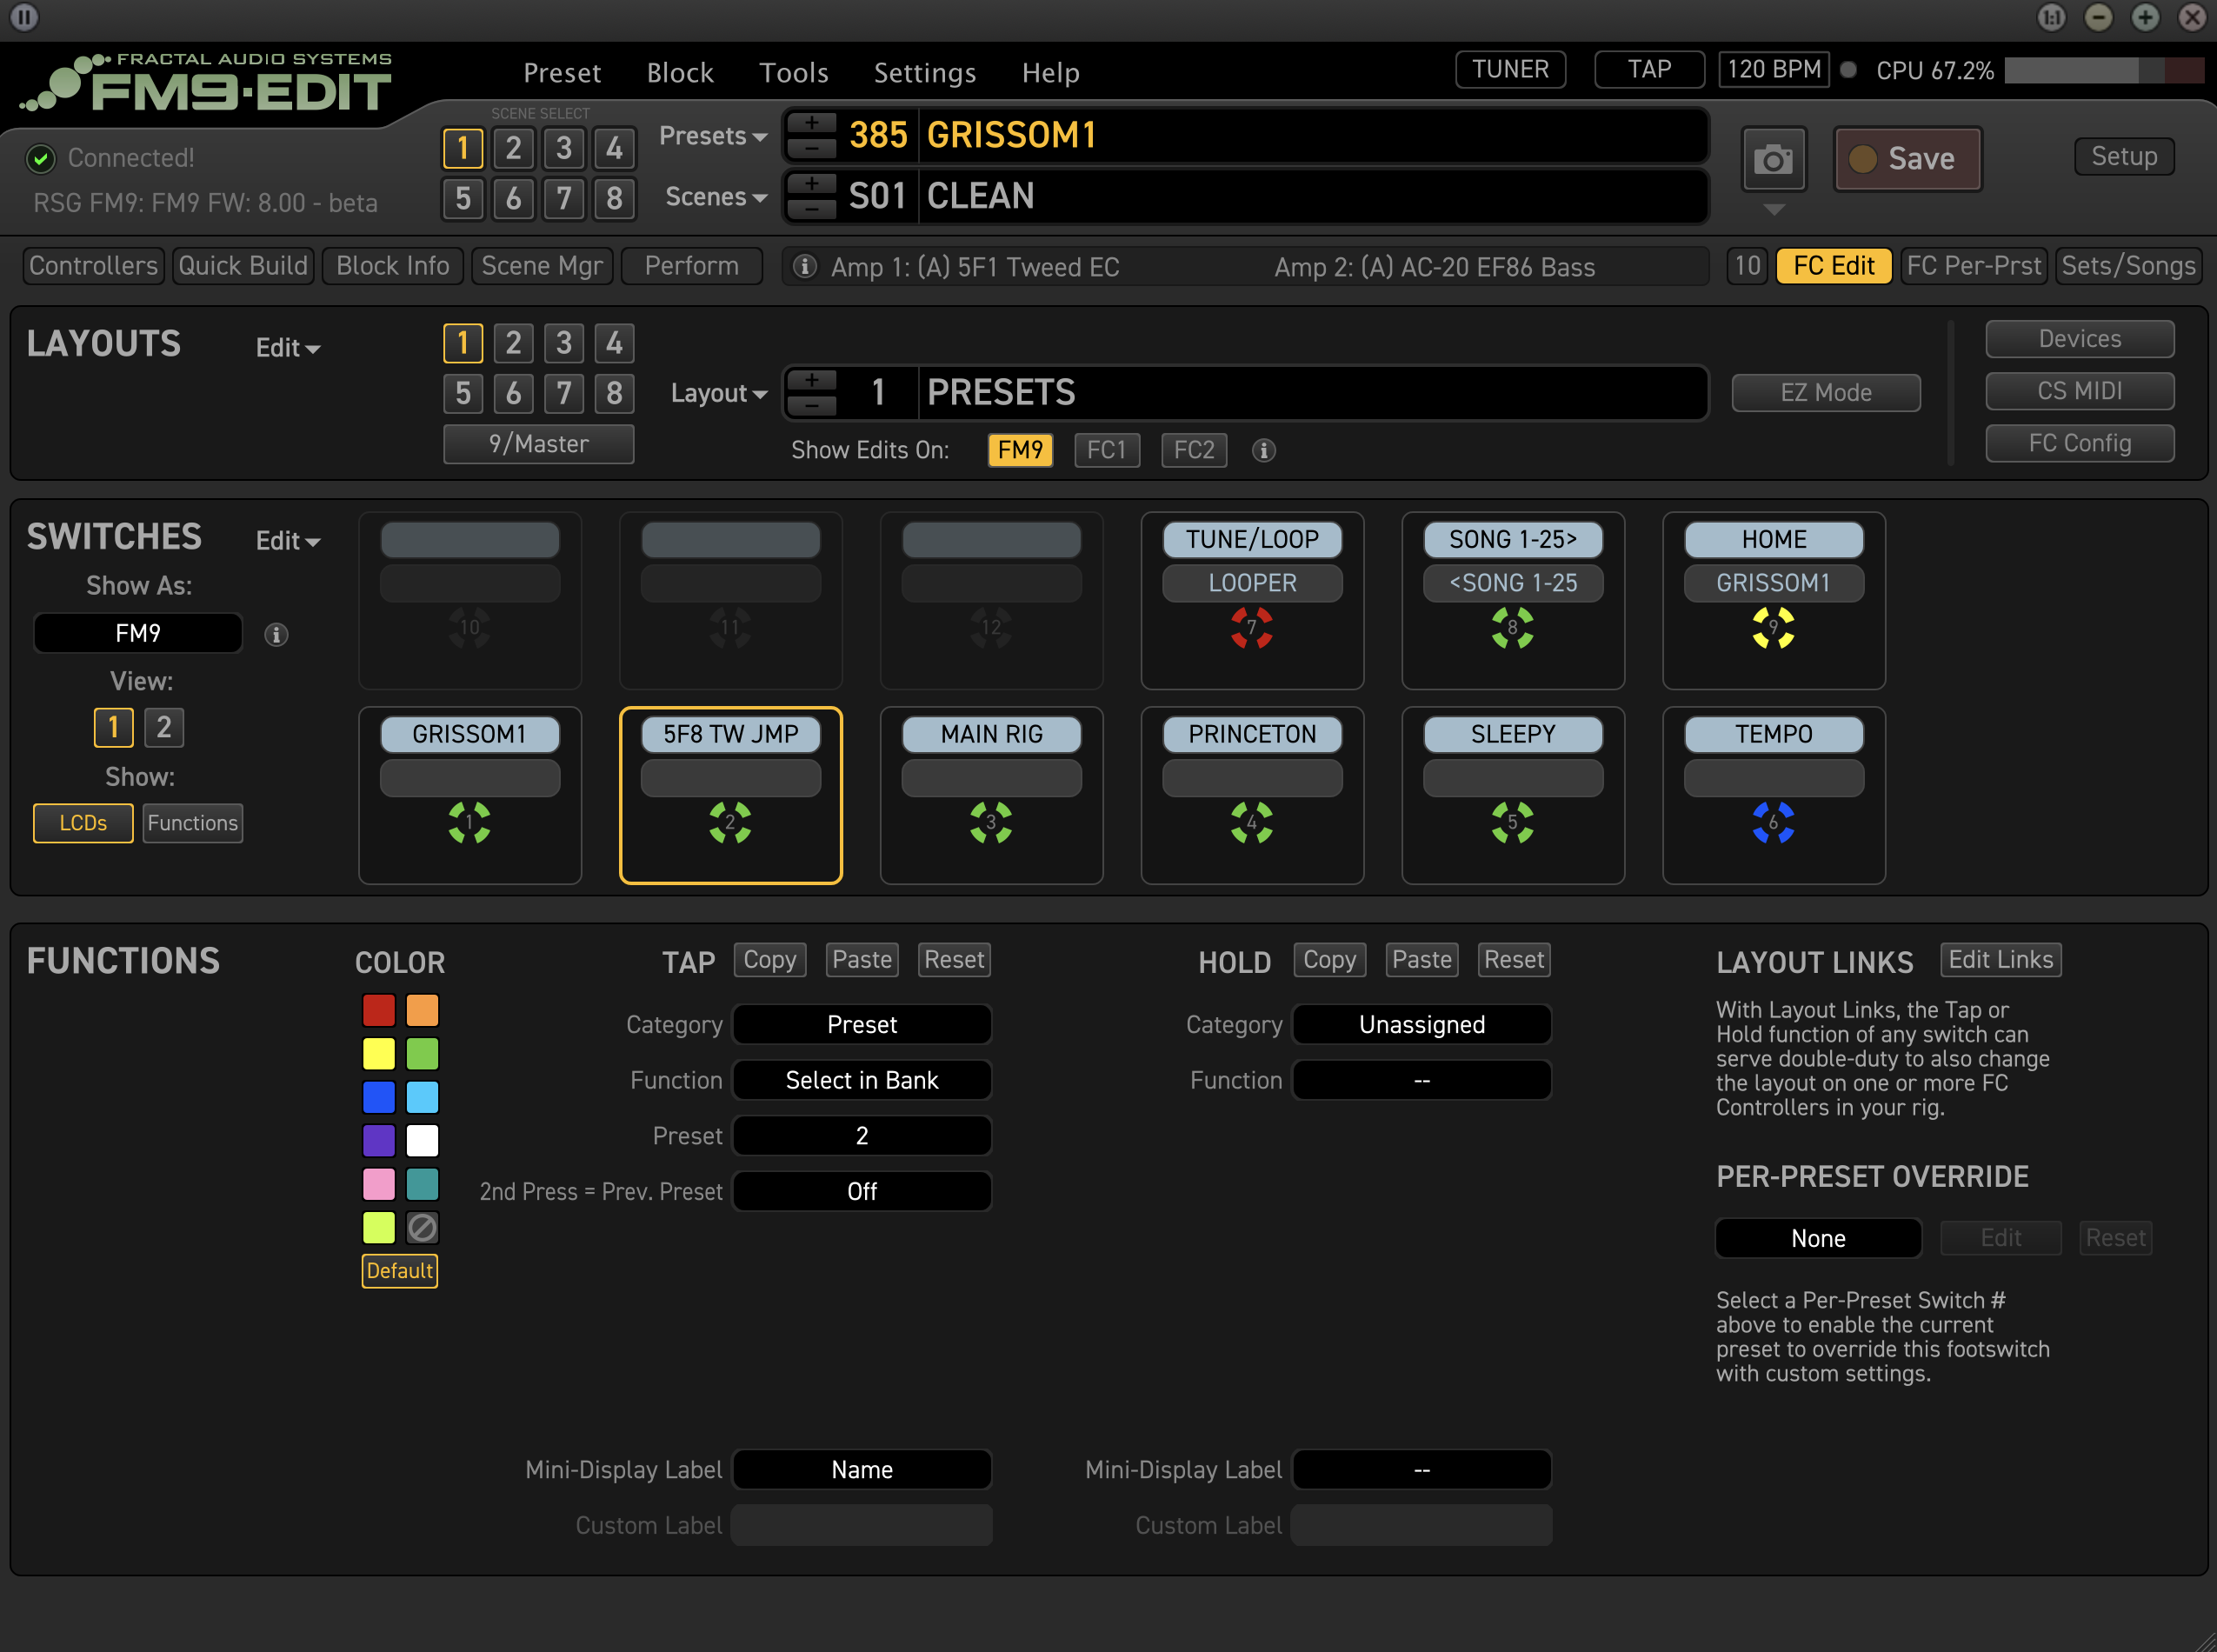Select the no-color slashed circle swatch

click(422, 1227)
